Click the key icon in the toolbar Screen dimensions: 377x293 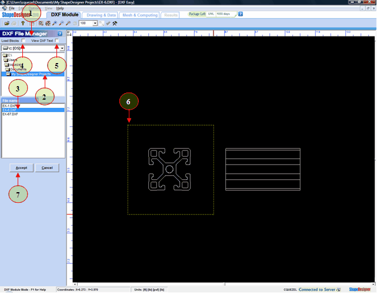23,24
